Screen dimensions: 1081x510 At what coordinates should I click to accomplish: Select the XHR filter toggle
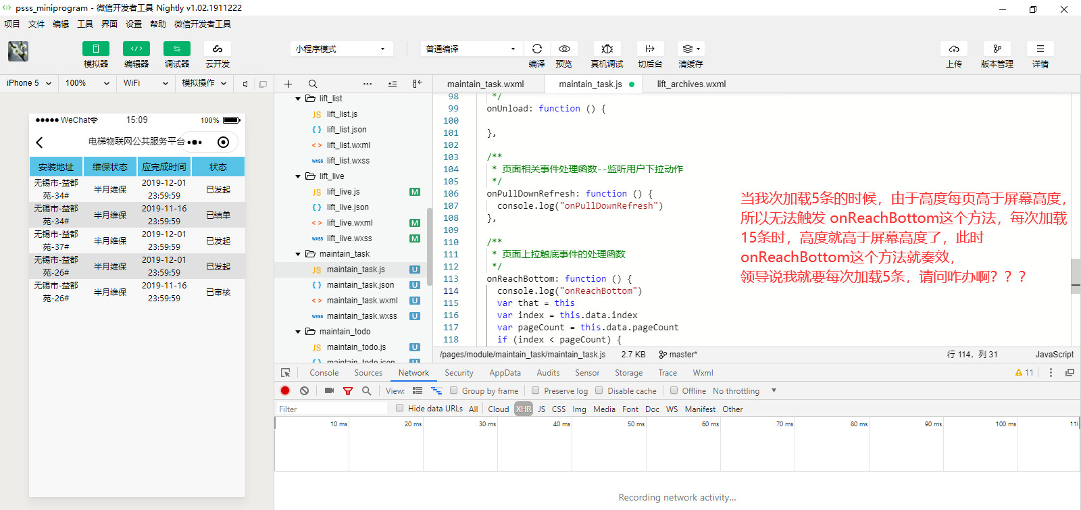click(x=524, y=409)
